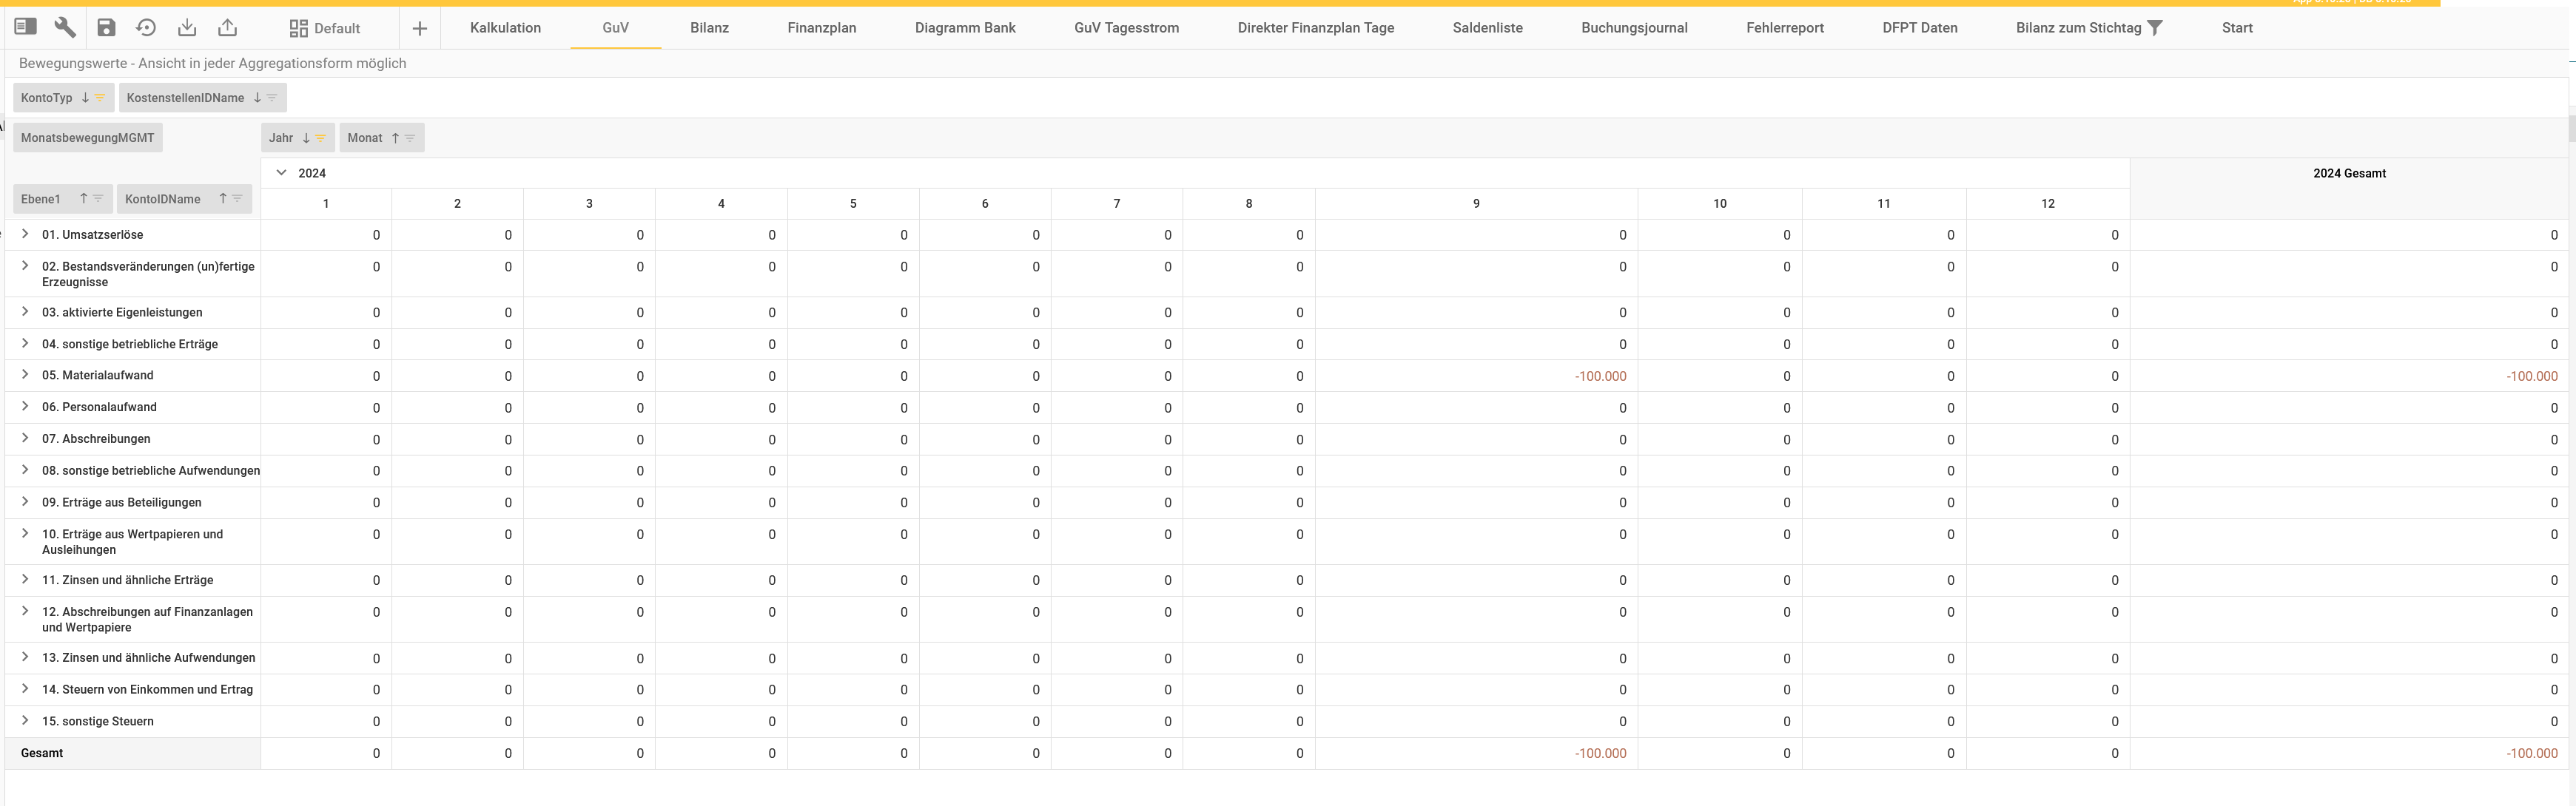The height and width of the screenshot is (806, 2576).
Task: Toggle the side panel icon
Action: (26, 27)
